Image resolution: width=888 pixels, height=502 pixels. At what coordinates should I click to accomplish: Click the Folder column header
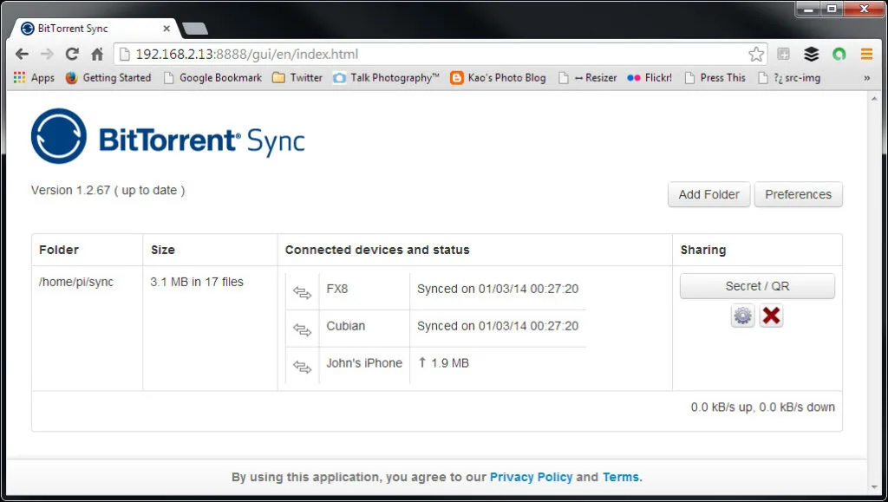[x=59, y=250]
